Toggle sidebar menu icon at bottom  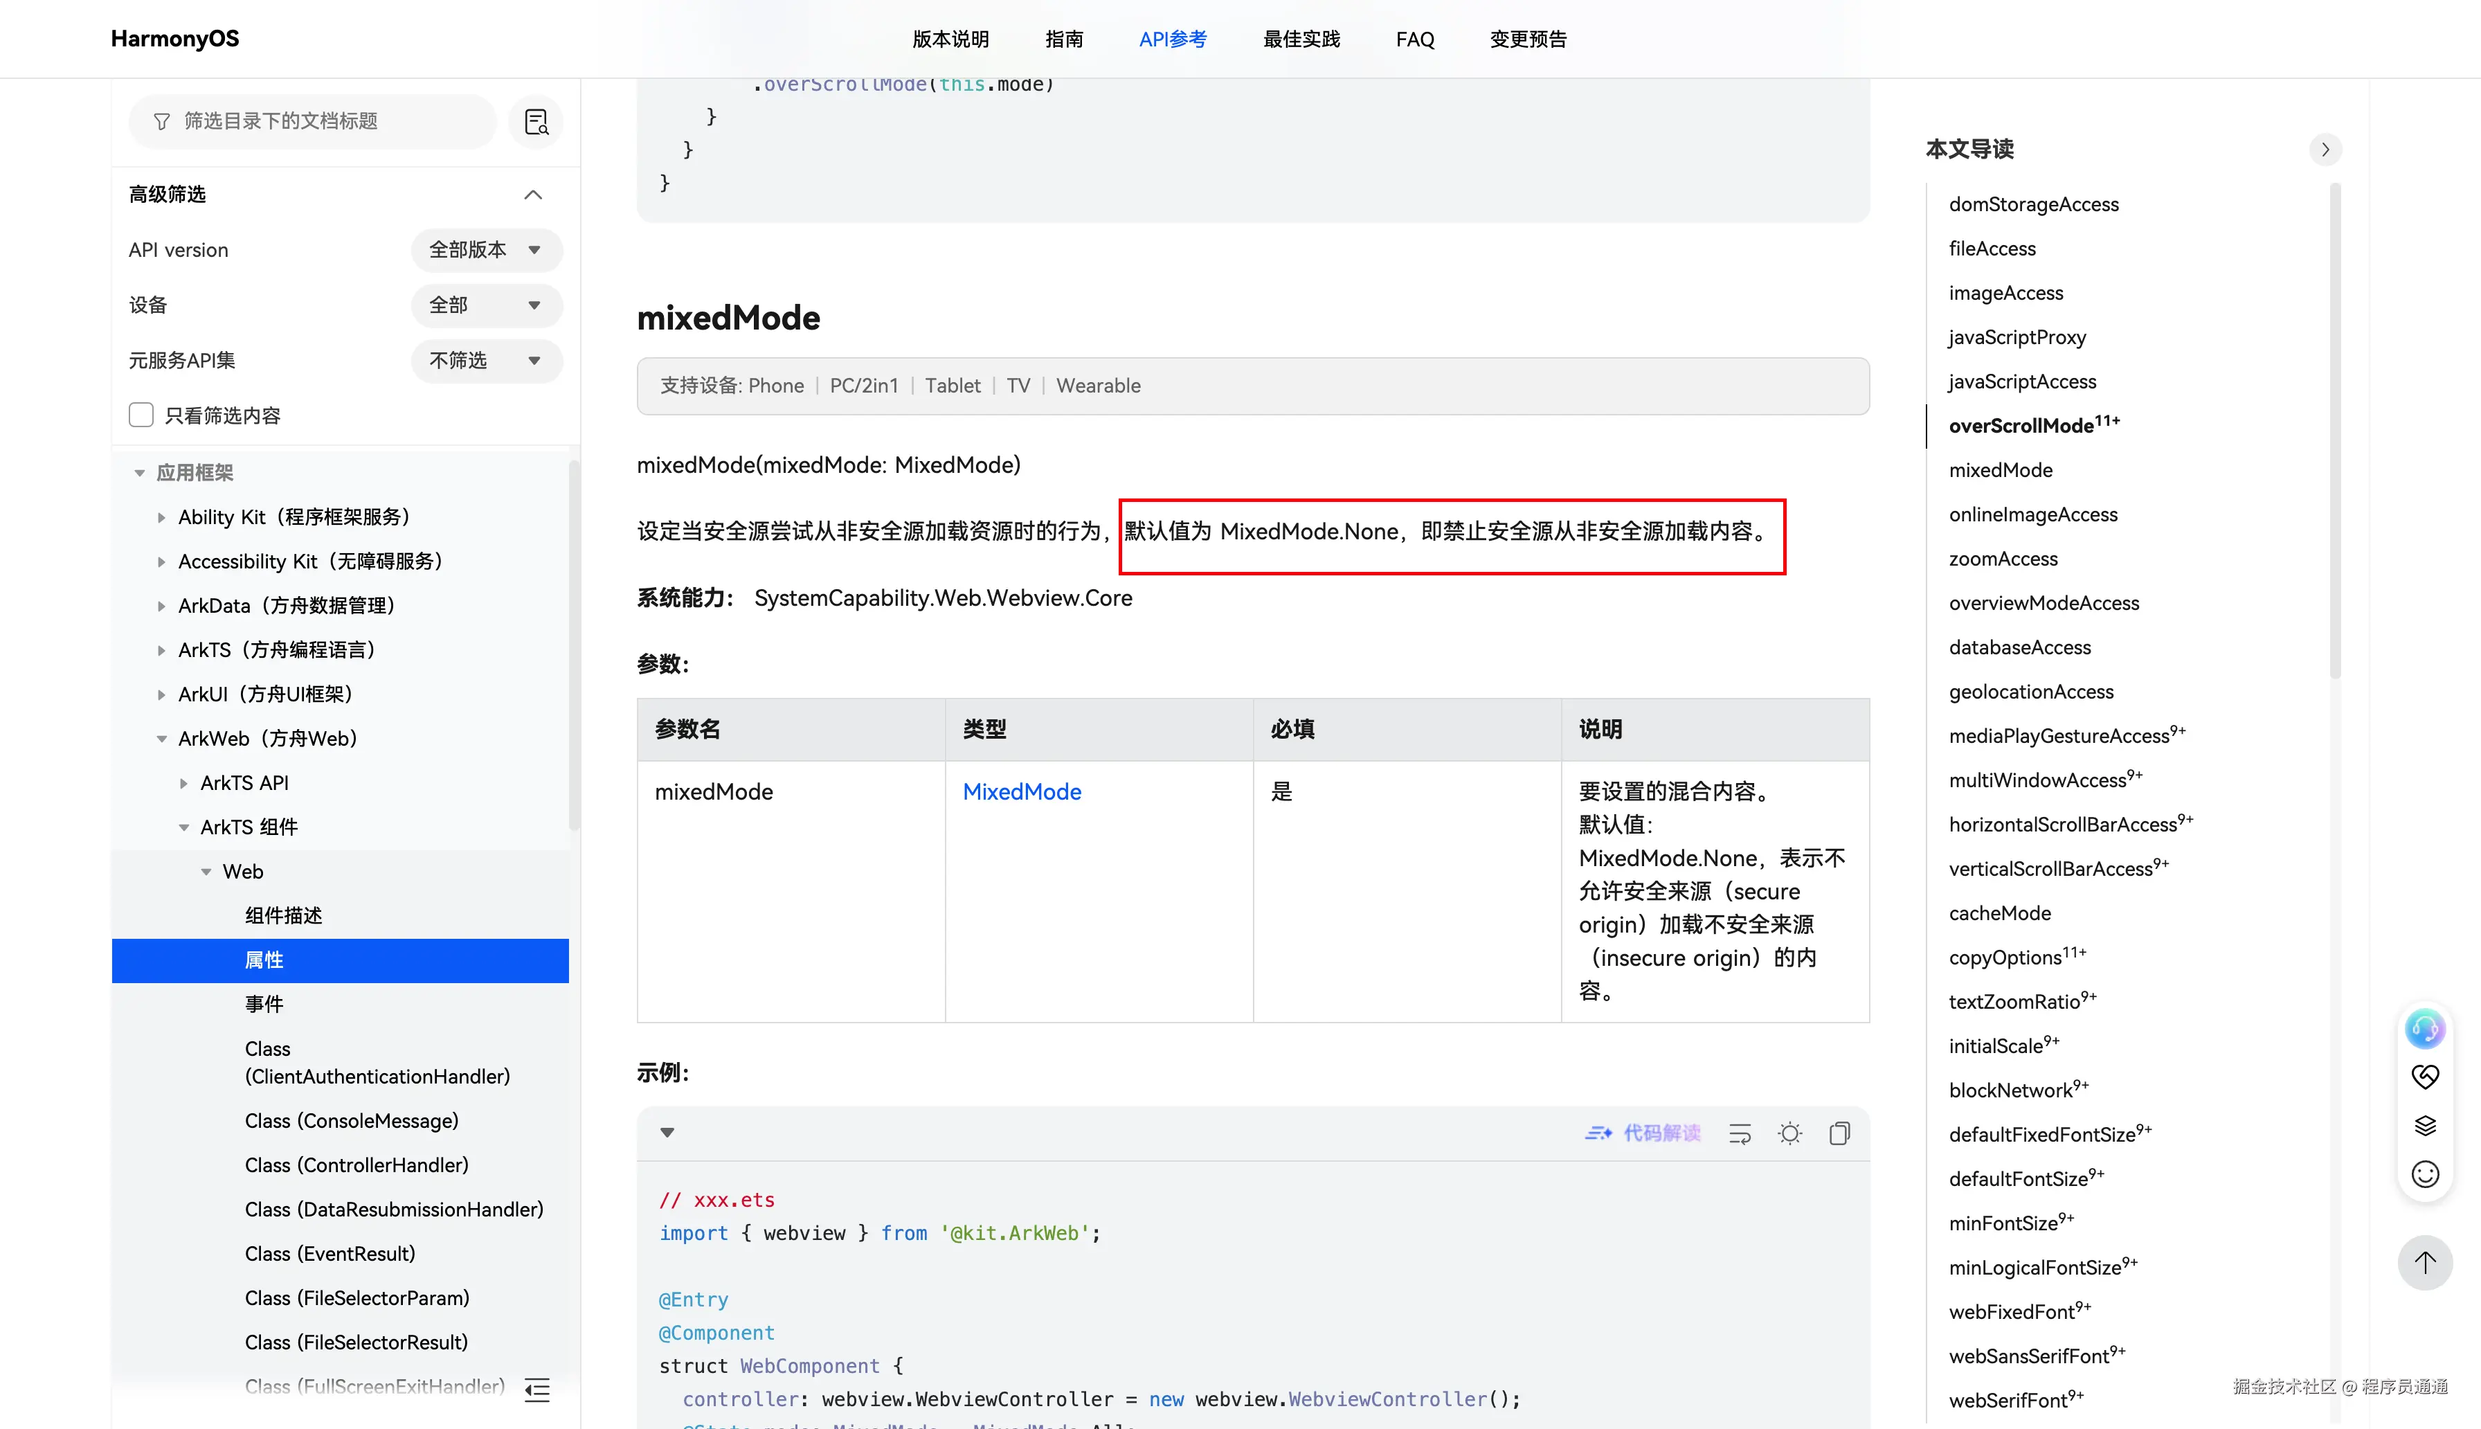coord(536,1390)
